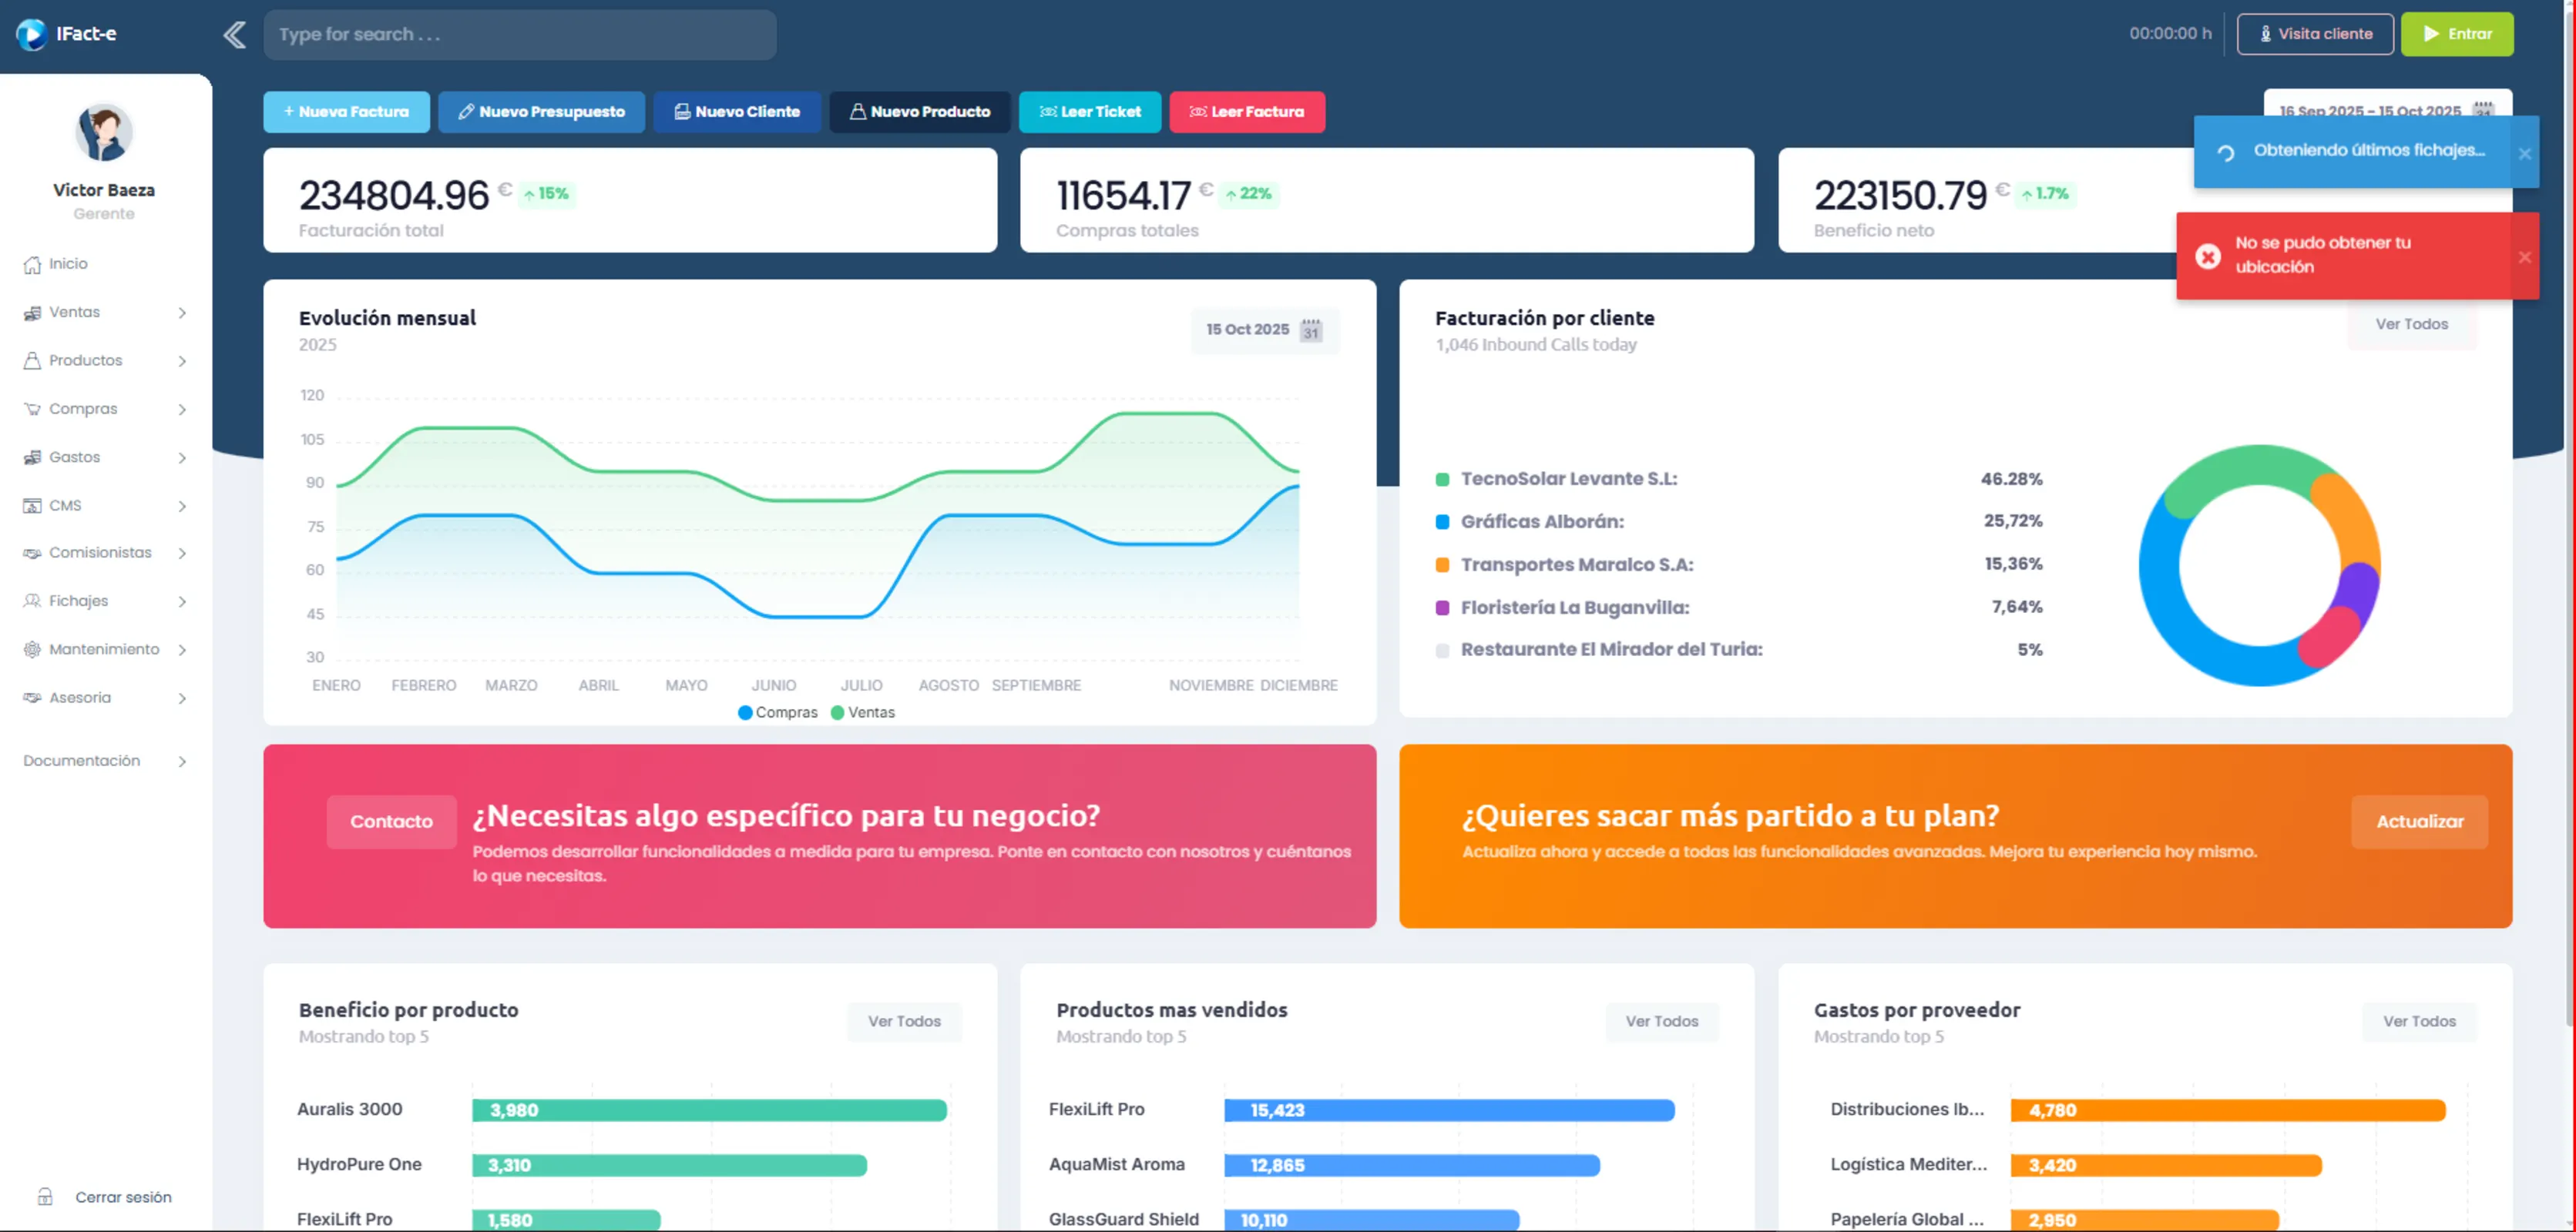This screenshot has width=2576, height=1232.
Task: Click Nuevo Producto button
Action: [x=920, y=112]
